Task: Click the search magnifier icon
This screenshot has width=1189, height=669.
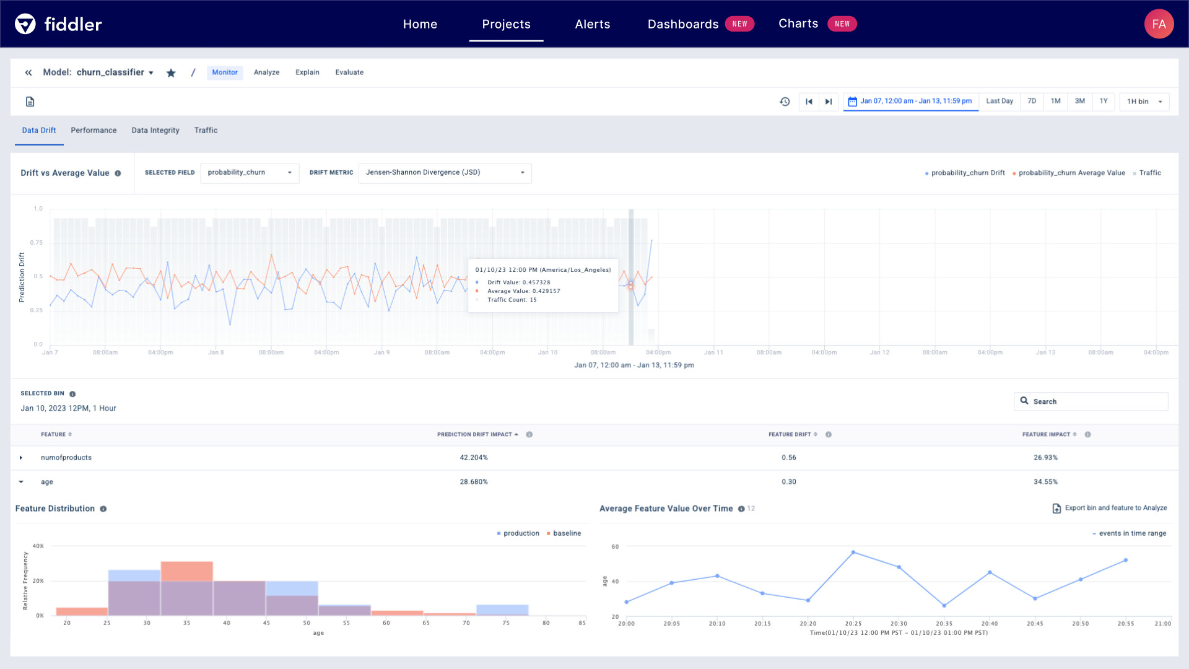Action: [1025, 401]
